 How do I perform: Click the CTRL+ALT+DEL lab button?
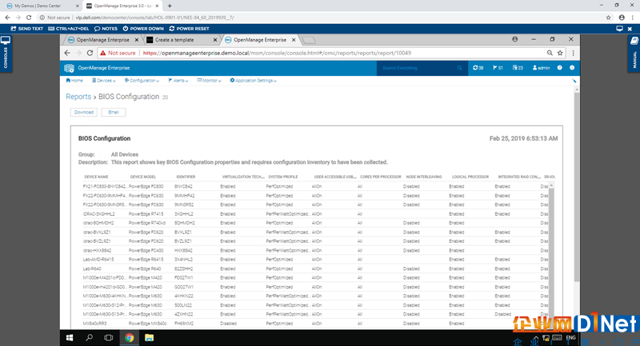pos(69,29)
